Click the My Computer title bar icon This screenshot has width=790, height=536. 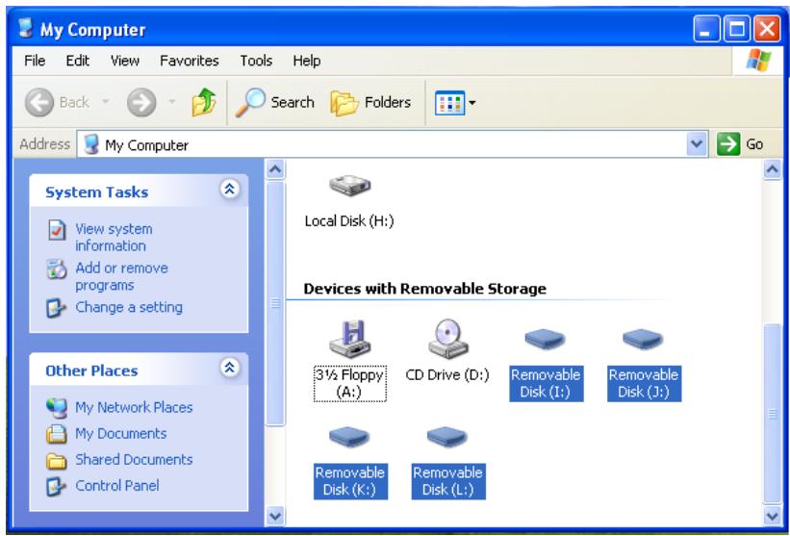click(25, 29)
